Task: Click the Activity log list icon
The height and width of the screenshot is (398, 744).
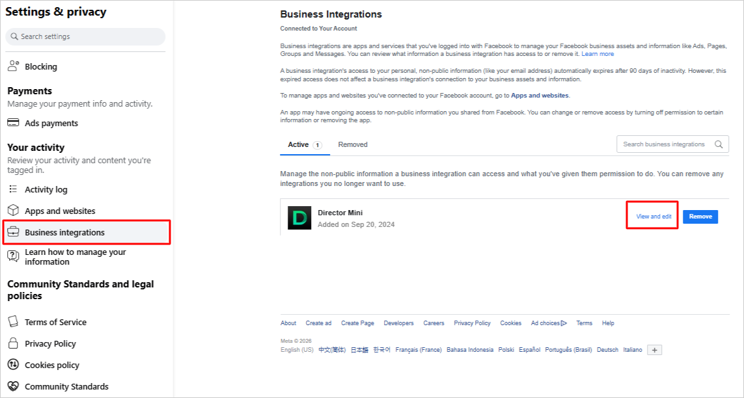Action: click(x=13, y=189)
